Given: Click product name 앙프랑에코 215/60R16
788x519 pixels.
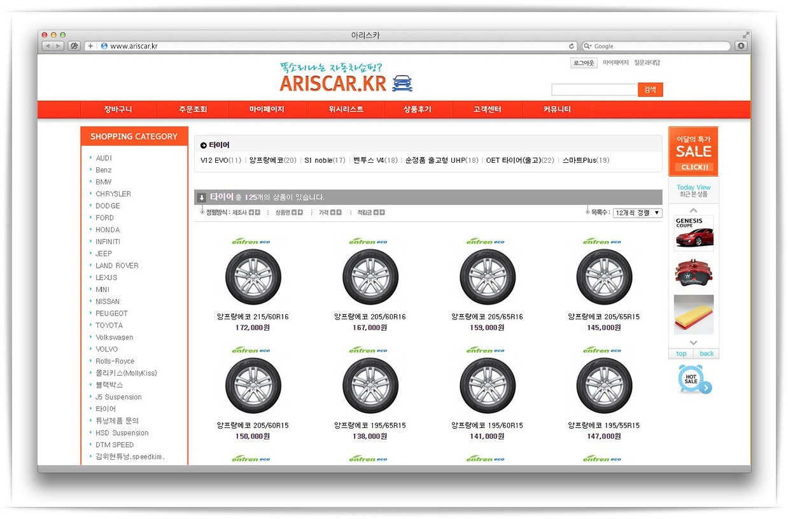Looking at the screenshot, I should tap(253, 317).
